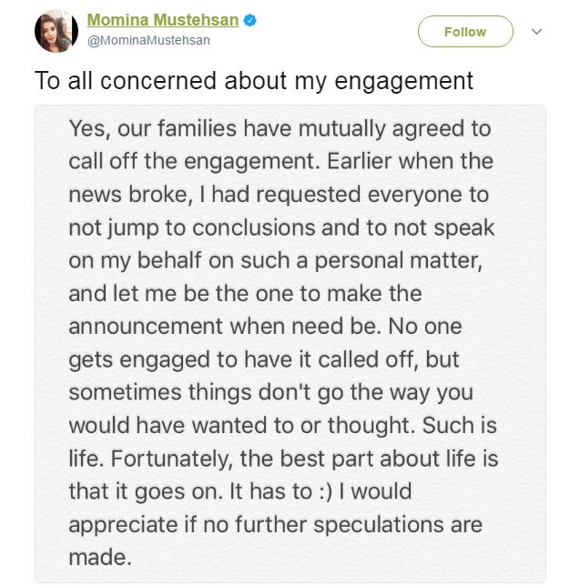Click the tweet text about engagement
Image resolution: width=580 pixels, height=586 pixels.
tap(254, 81)
